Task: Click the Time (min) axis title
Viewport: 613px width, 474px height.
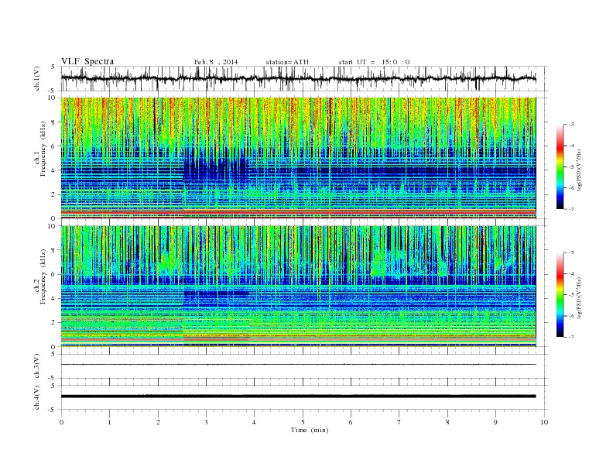Action: pos(310,430)
